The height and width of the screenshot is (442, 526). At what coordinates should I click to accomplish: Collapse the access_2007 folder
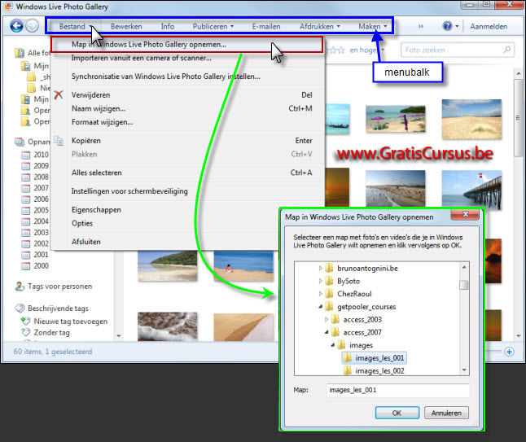coord(327,332)
